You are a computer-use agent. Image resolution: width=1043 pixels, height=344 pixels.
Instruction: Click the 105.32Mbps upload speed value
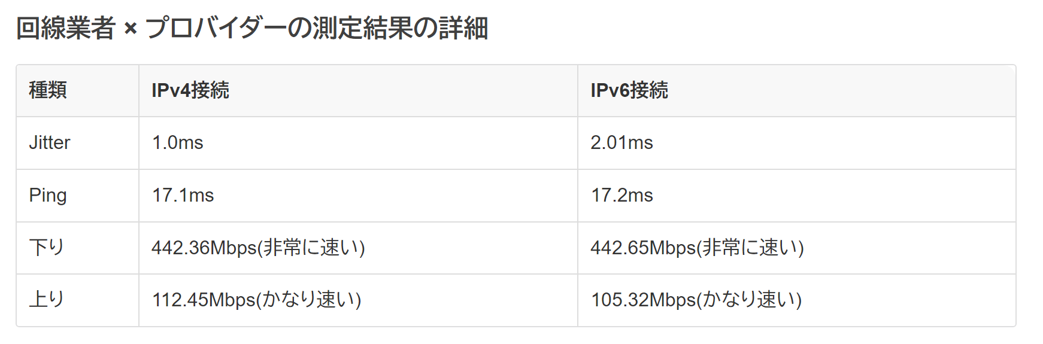point(643,300)
